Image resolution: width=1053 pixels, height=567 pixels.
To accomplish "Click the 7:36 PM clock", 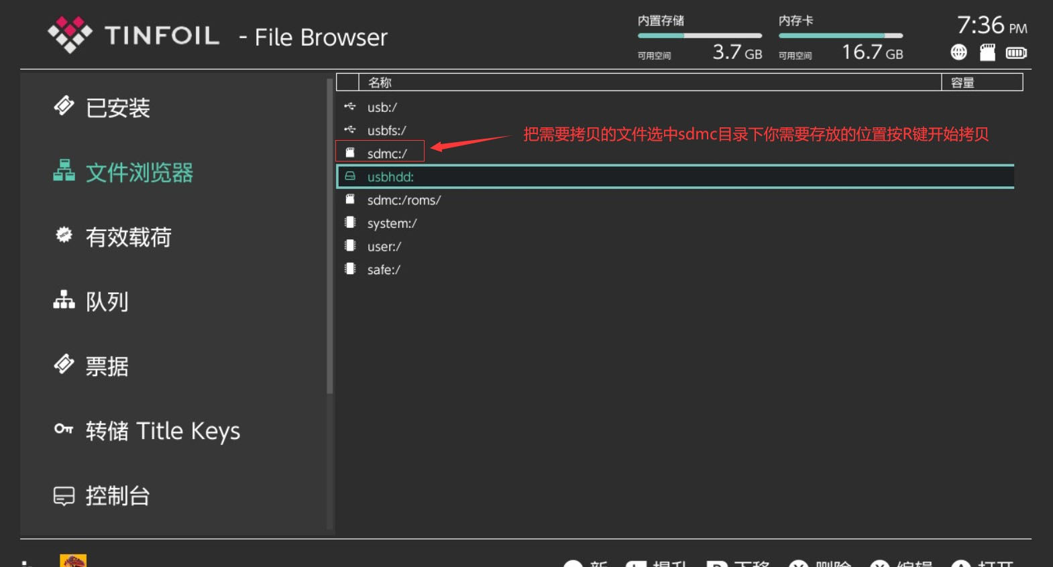I will tap(992, 25).
